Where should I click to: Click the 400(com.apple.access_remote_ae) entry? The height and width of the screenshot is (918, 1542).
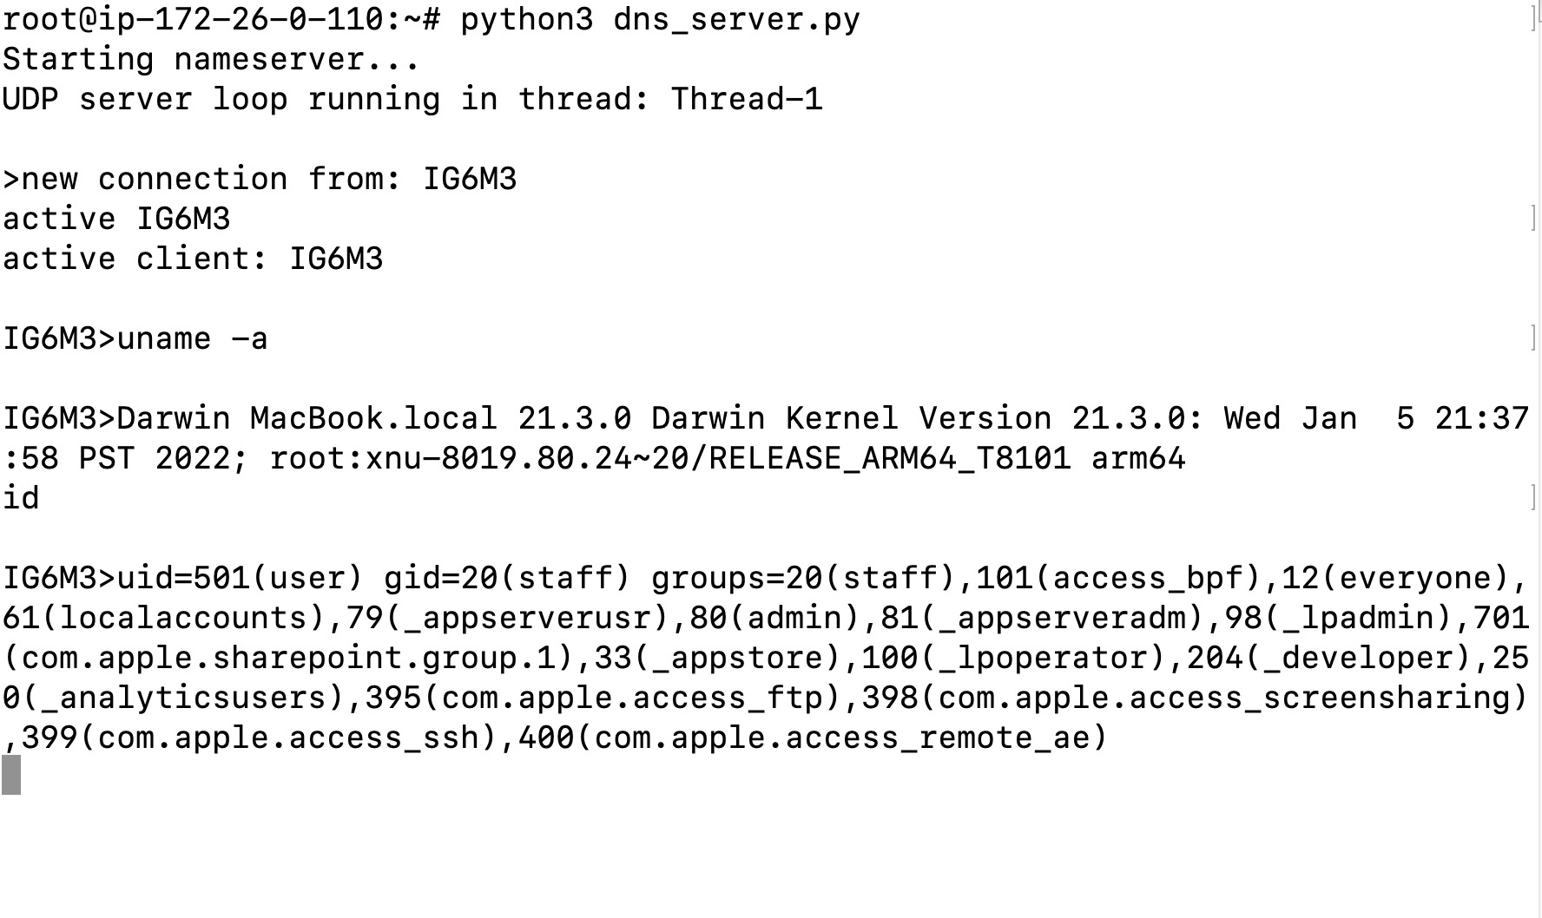[813, 738]
